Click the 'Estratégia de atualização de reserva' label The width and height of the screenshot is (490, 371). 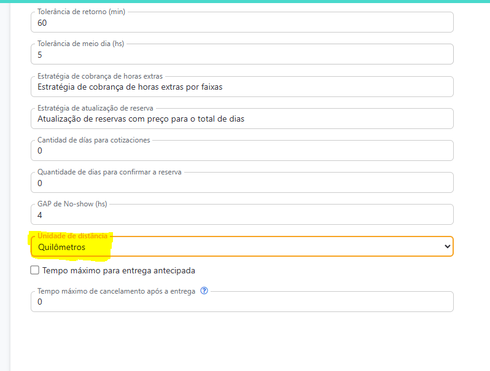95,108
